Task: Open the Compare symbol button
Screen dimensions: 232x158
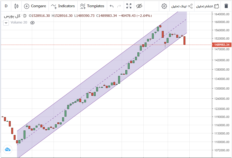Action: [35, 6]
